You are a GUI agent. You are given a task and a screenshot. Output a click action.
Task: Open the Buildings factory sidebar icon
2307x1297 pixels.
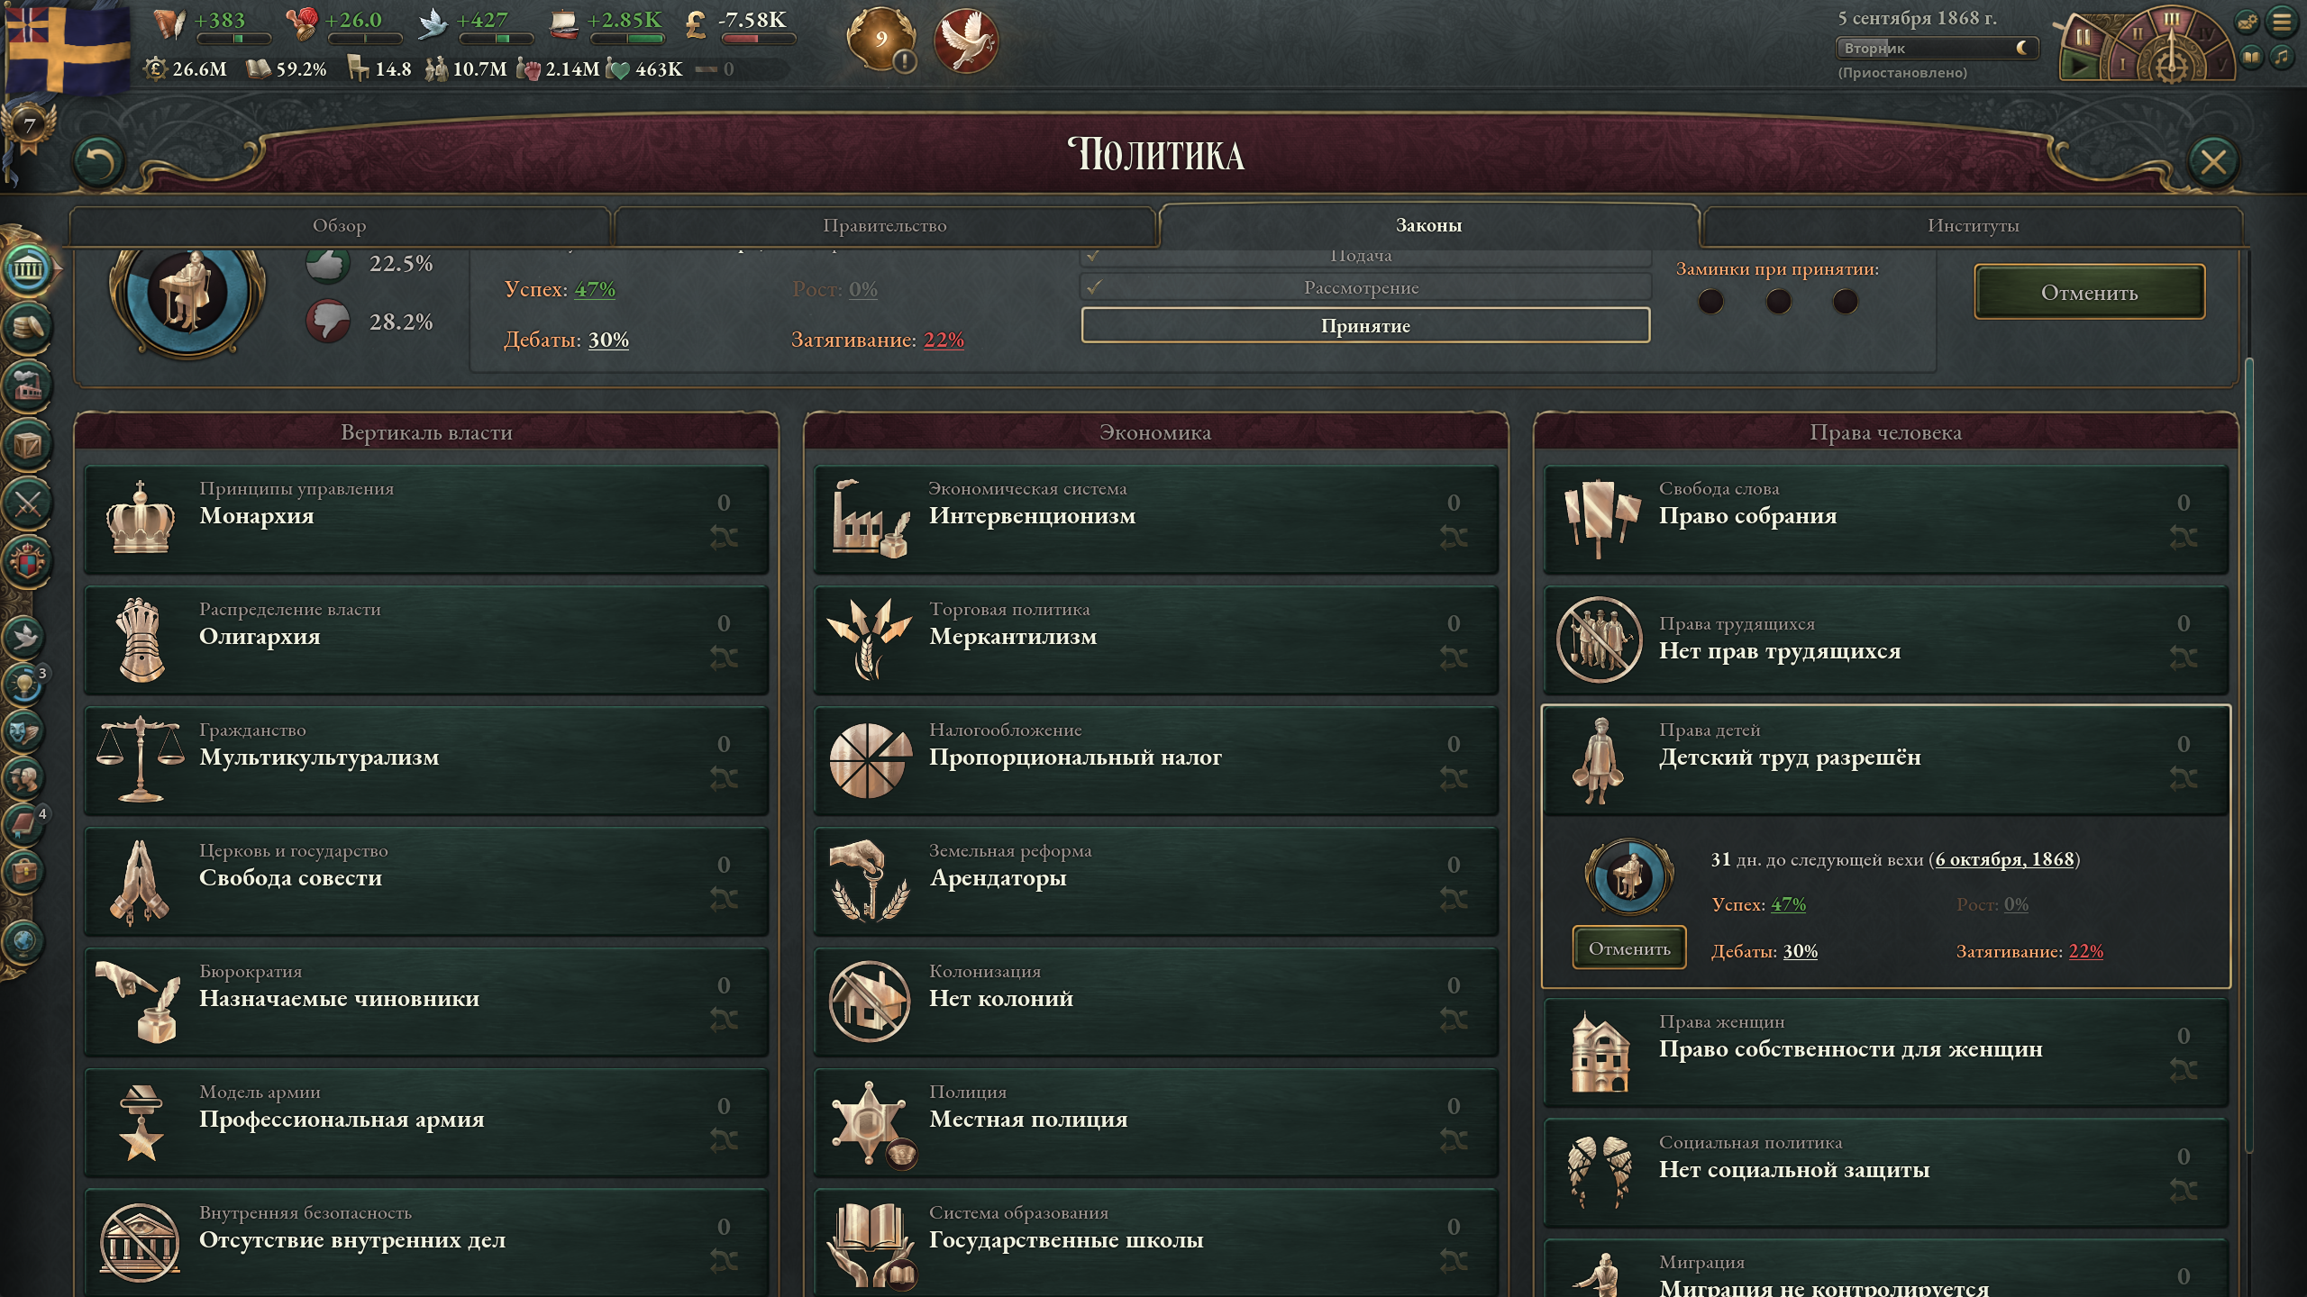(28, 385)
